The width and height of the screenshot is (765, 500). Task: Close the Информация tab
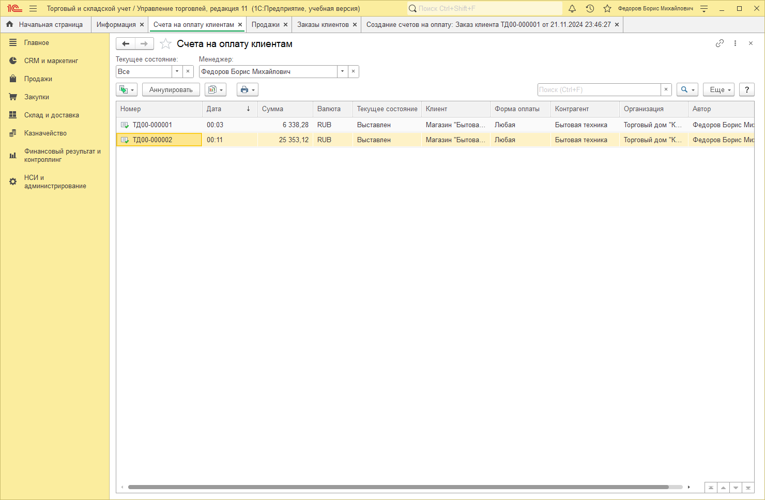(x=142, y=24)
